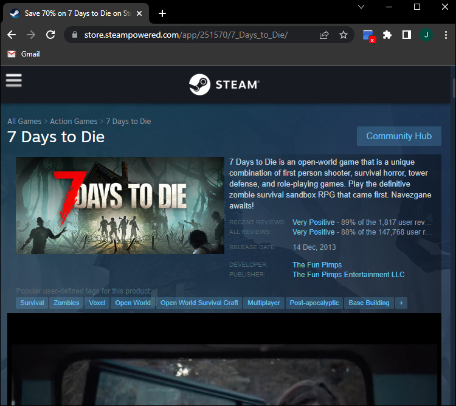Click the page vertical scrollbar
Viewport: 456px width, 406px height.
click(x=454, y=88)
